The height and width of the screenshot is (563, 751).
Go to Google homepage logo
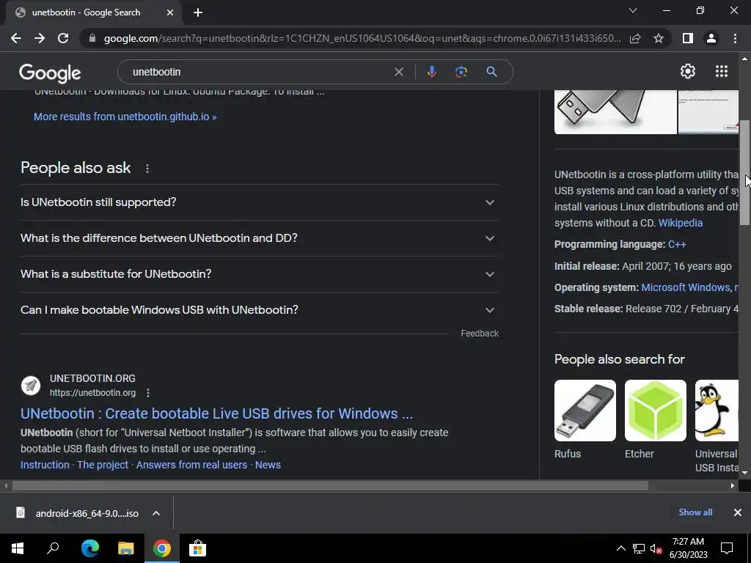pyautogui.click(x=50, y=73)
